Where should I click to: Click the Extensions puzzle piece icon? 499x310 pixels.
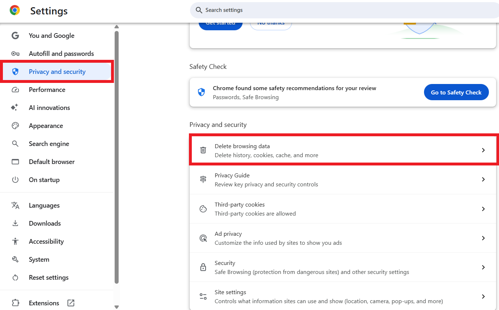click(x=16, y=303)
